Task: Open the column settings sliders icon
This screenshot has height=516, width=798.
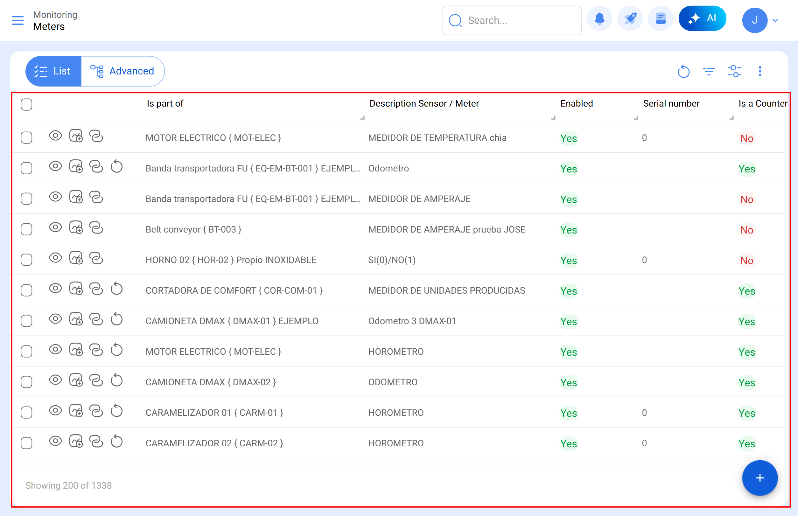Action: point(734,71)
